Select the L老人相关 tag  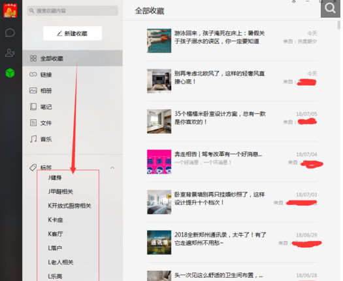click(x=61, y=262)
